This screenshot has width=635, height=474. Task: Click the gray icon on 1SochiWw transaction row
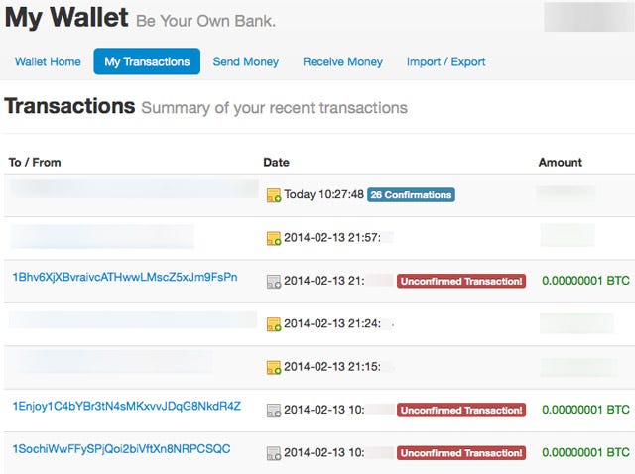tap(274, 453)
